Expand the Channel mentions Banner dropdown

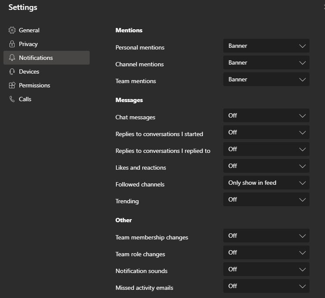coord(266,62)
